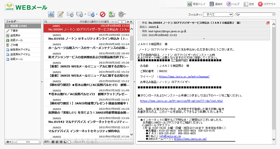
Task: Invert message selection icon
Action: tap(65, 142)
